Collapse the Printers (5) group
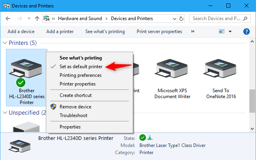 tap(5, 43)
